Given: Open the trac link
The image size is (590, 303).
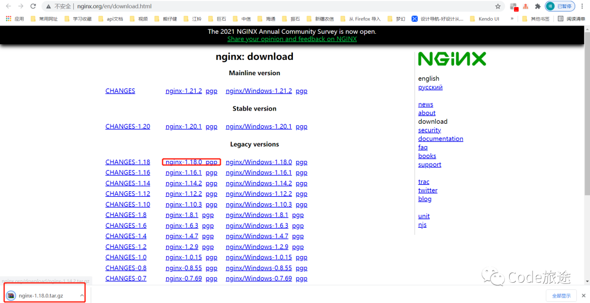Looking at the screenshot, I should tap(424, 181).
